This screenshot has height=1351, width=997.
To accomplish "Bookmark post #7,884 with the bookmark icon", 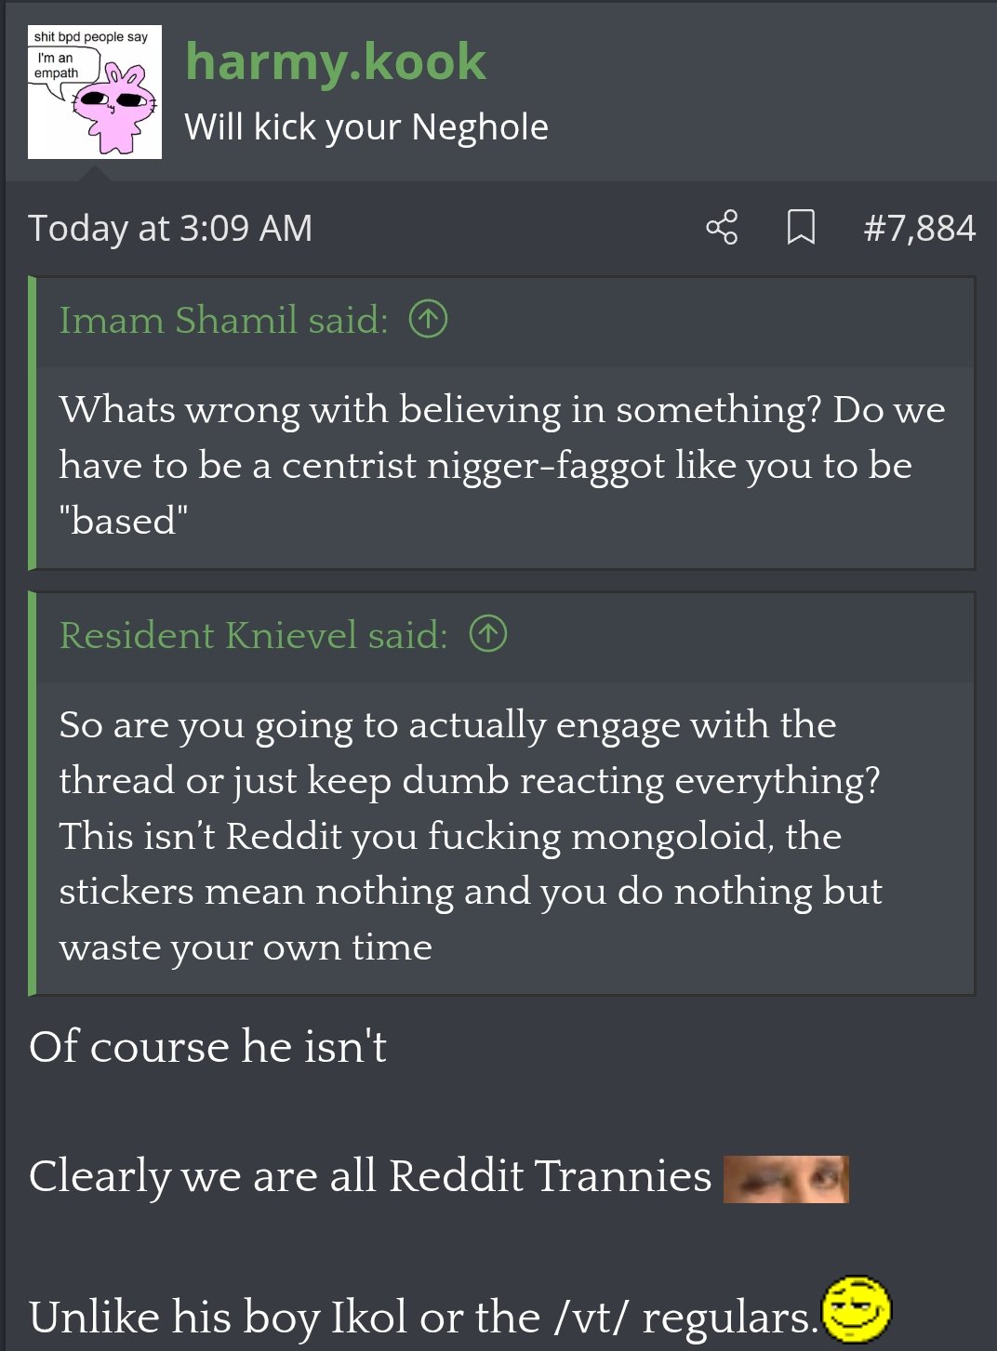I will [801, 228].
